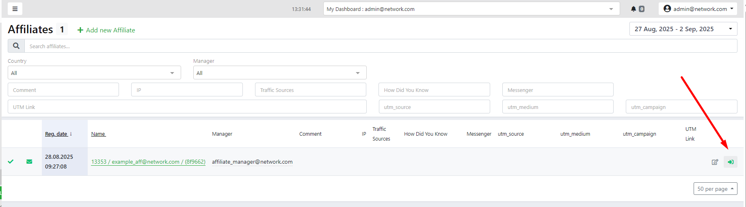Click the green checkmark status icon
Screen dimensions: 746x207
(11, 162)
